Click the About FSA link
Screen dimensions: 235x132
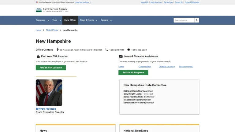click(144, 2)
